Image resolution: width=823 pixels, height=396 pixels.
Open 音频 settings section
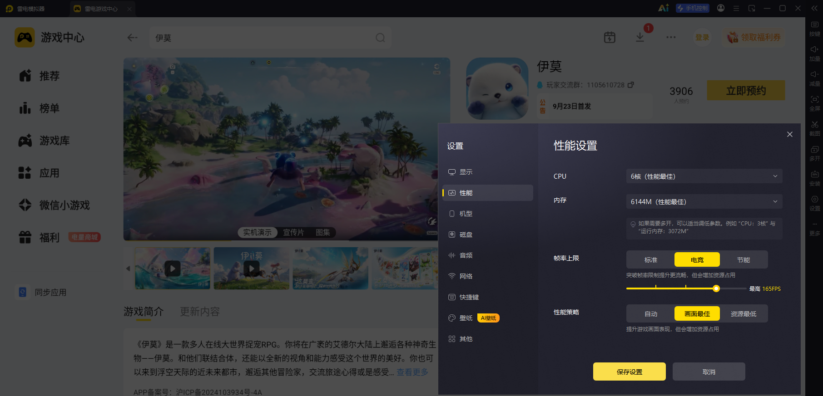[x=488, y=255]
